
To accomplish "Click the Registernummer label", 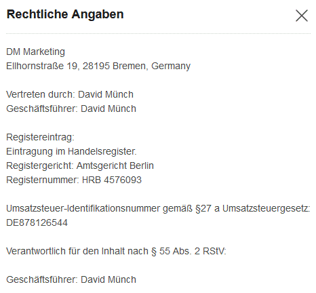I will 43,180.
